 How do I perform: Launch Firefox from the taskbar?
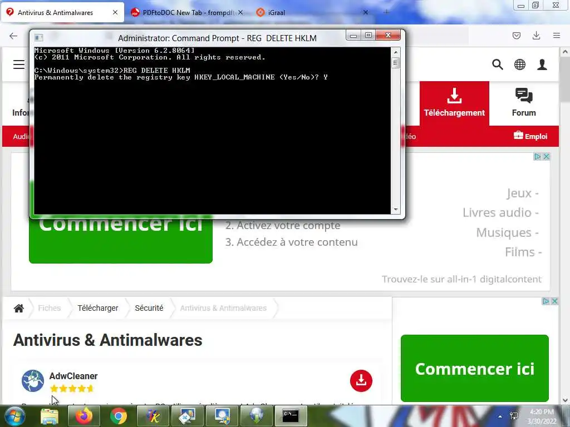tap(83, 416)
